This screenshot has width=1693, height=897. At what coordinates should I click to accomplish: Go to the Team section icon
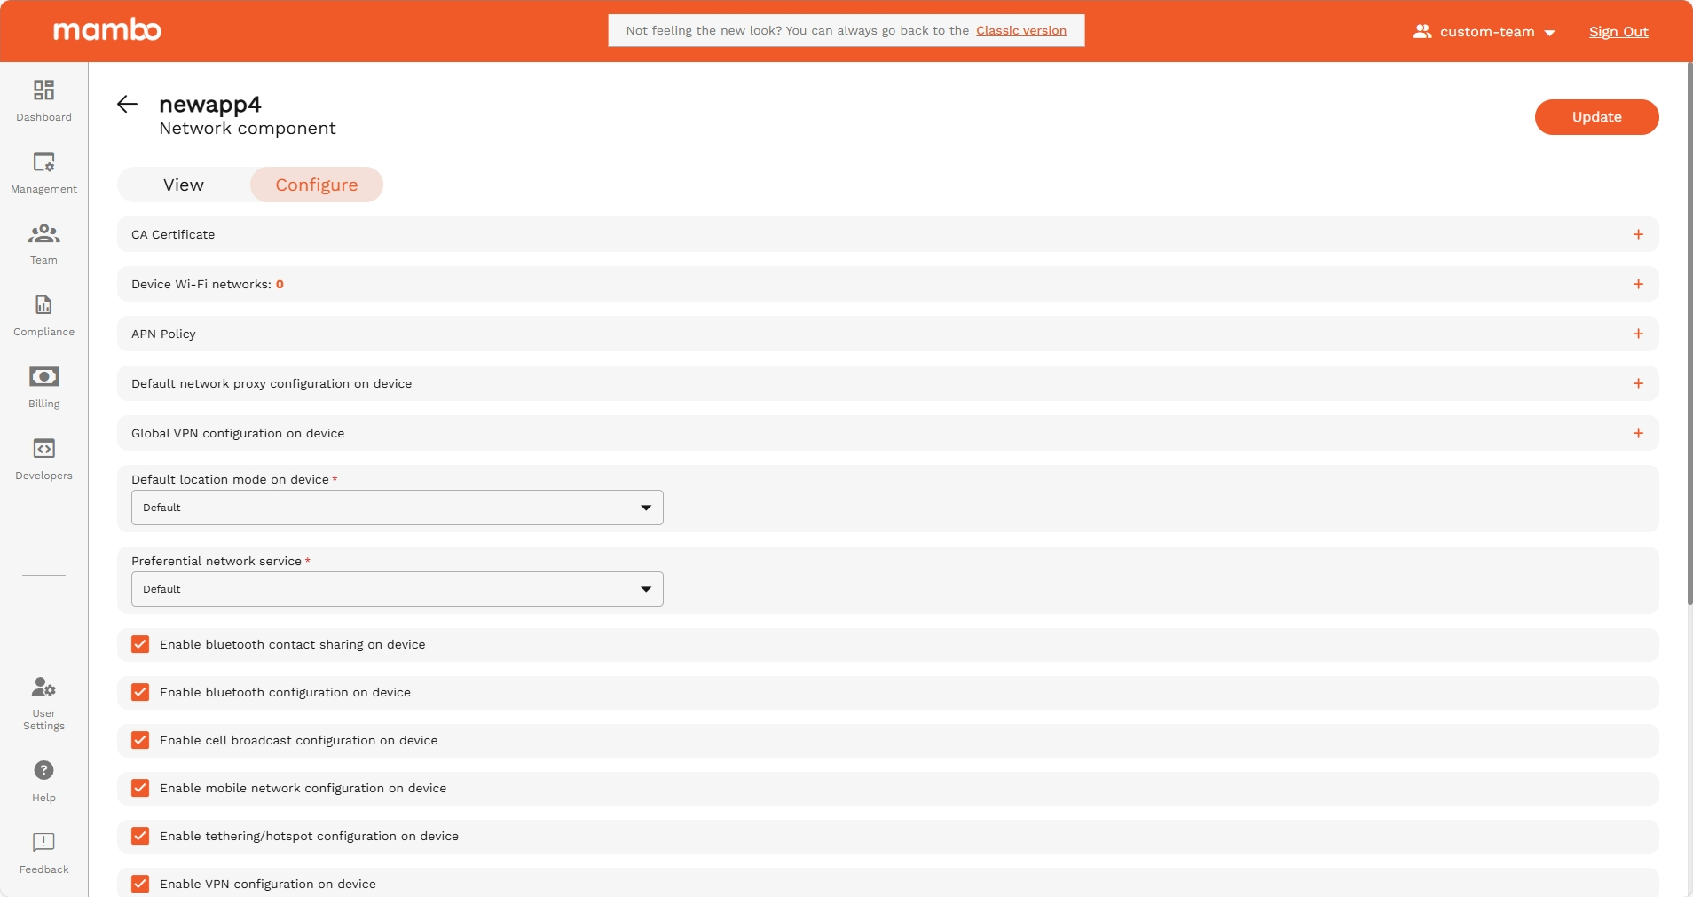click(43, 234)
